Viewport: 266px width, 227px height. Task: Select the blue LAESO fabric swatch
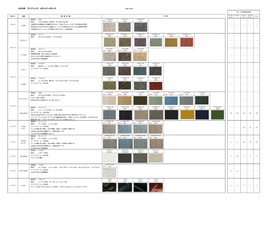point(125,129)
